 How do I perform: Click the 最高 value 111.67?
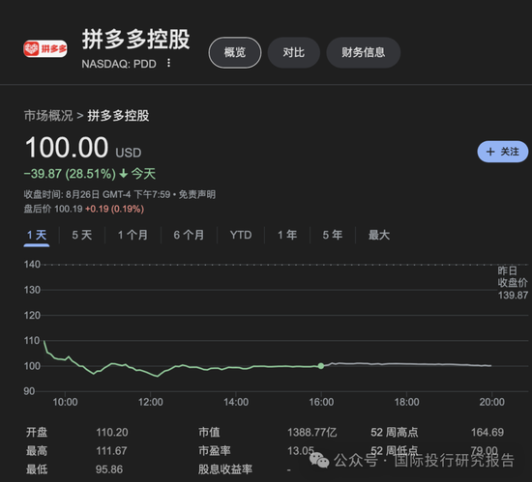tap(111, 451)
